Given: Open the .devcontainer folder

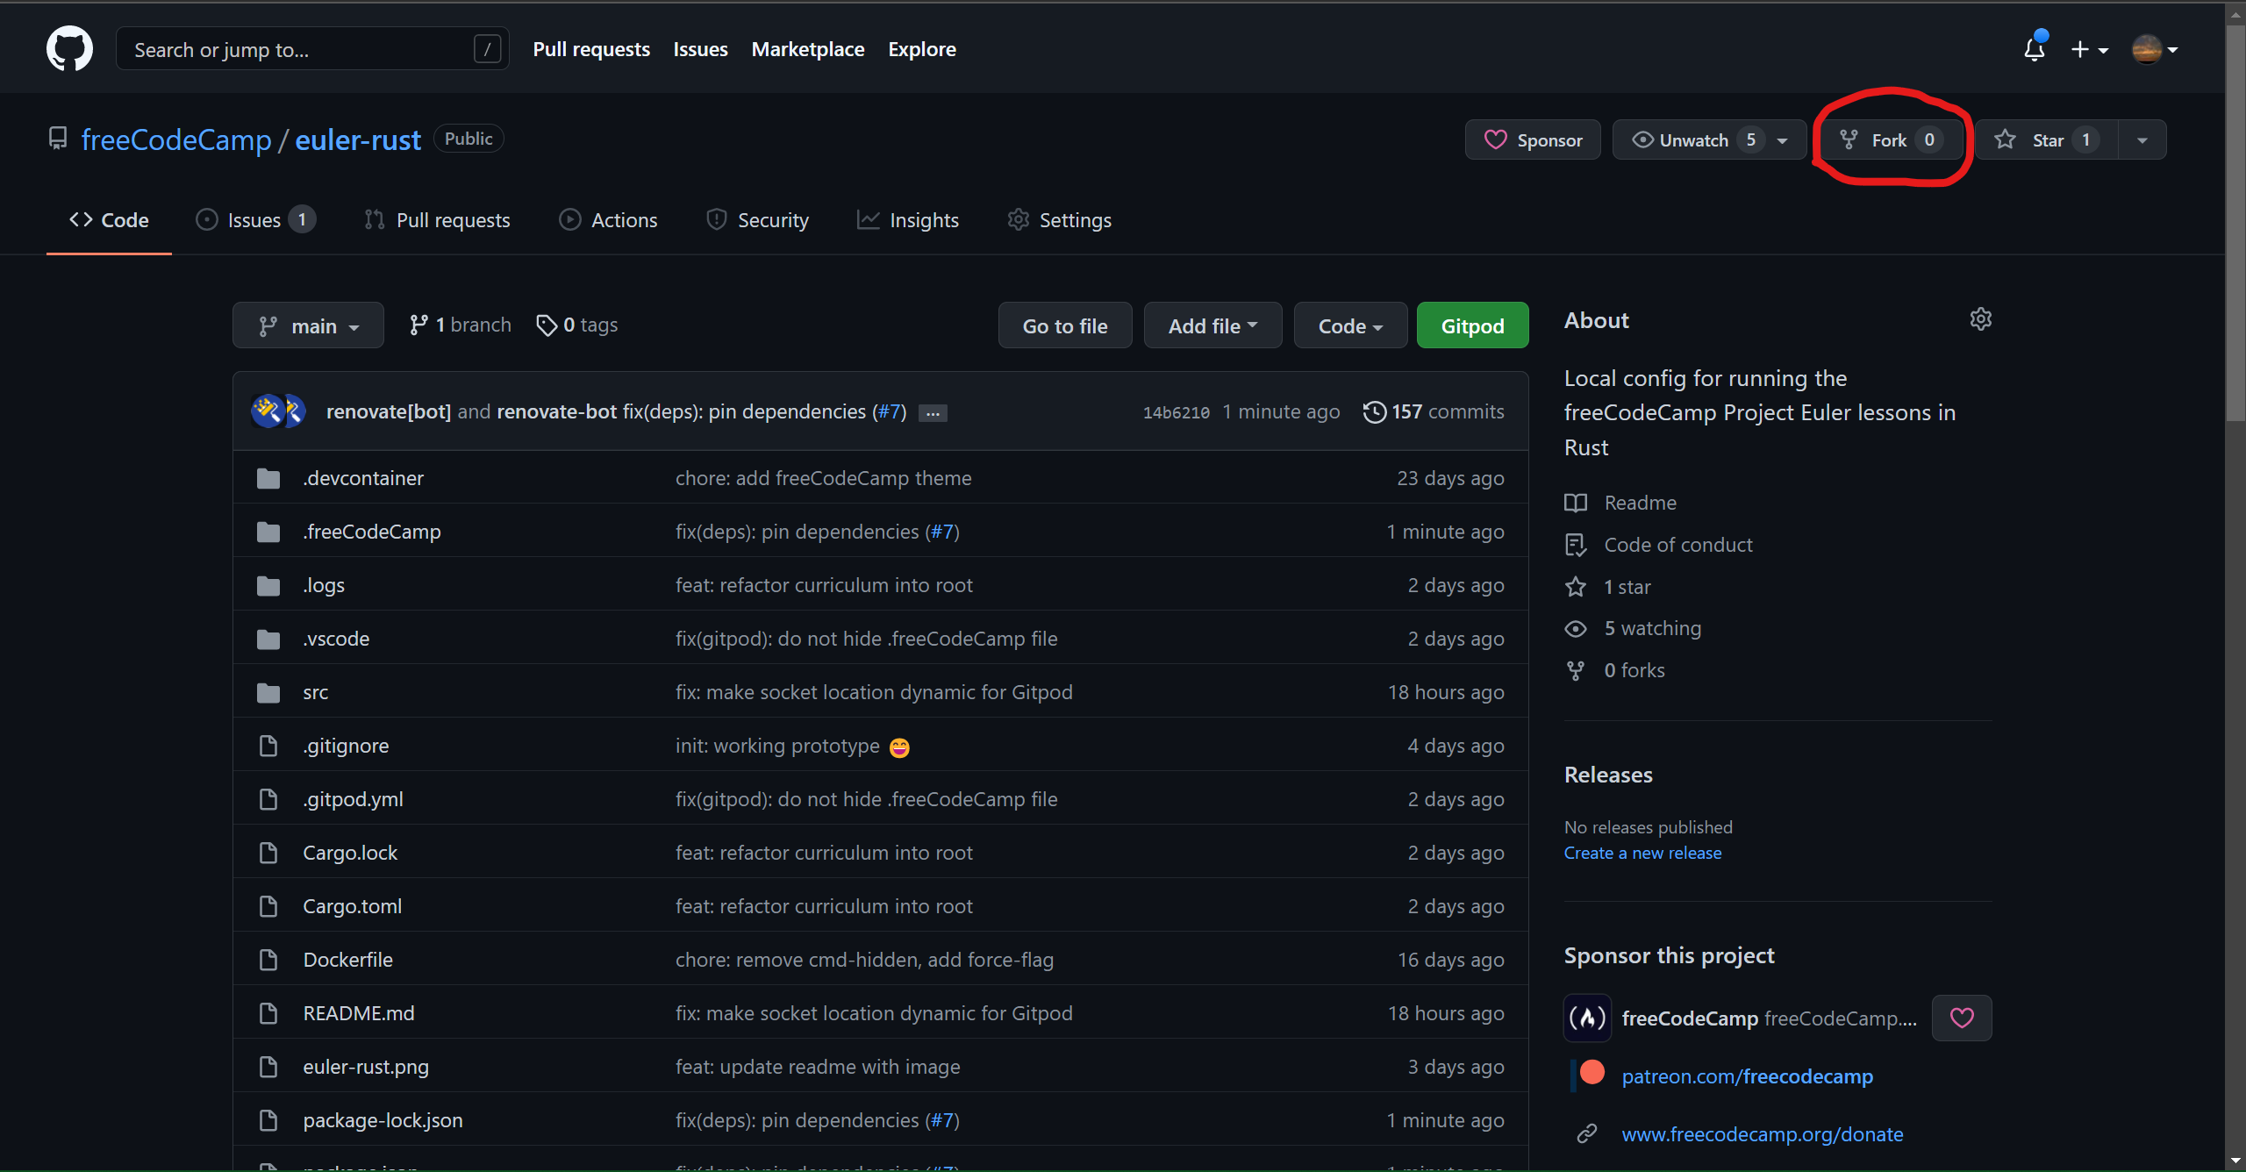Looking at the screenshot, I should pyautogui.click(x=363, y=478).
